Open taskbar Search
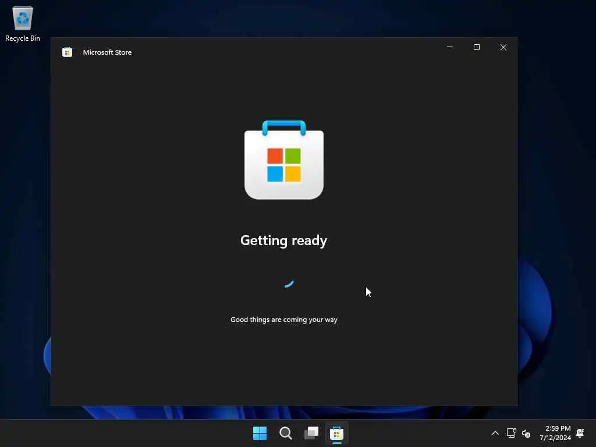This screenshot has height=447, width=596. 285,433
